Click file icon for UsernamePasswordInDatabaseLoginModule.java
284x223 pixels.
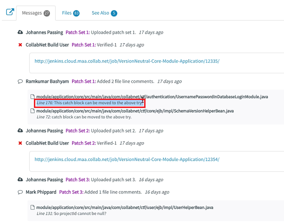(32, 97)
